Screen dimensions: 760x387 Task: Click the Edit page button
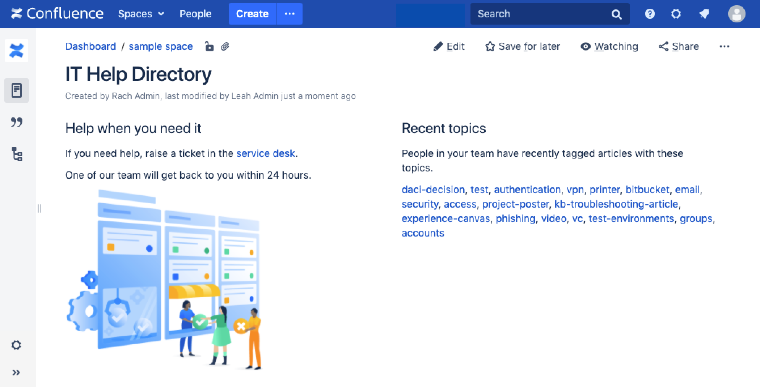coord(449,47)
